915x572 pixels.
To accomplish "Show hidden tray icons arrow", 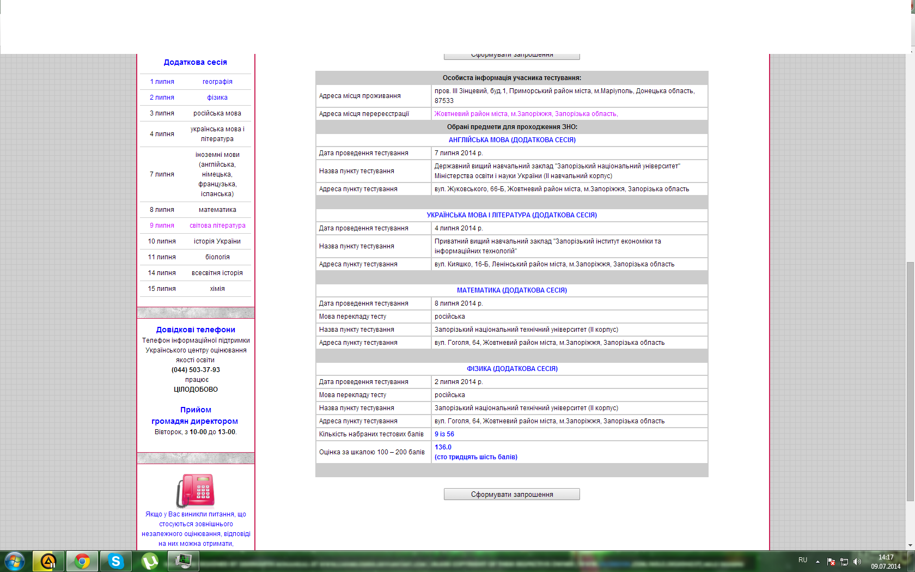I will click(818, 562).
